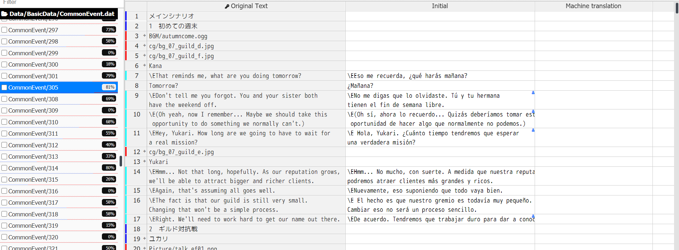Tick the checkbox for CommonEvent/310
This screenshot has width=679, height=250.
point(5,122)
